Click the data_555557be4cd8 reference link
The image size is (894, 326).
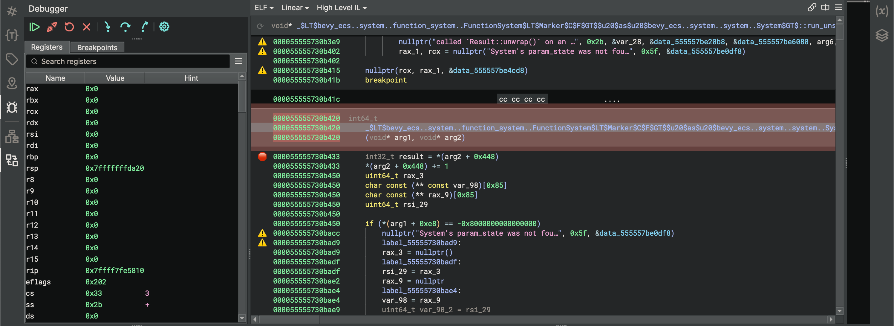tap(488, 71)
